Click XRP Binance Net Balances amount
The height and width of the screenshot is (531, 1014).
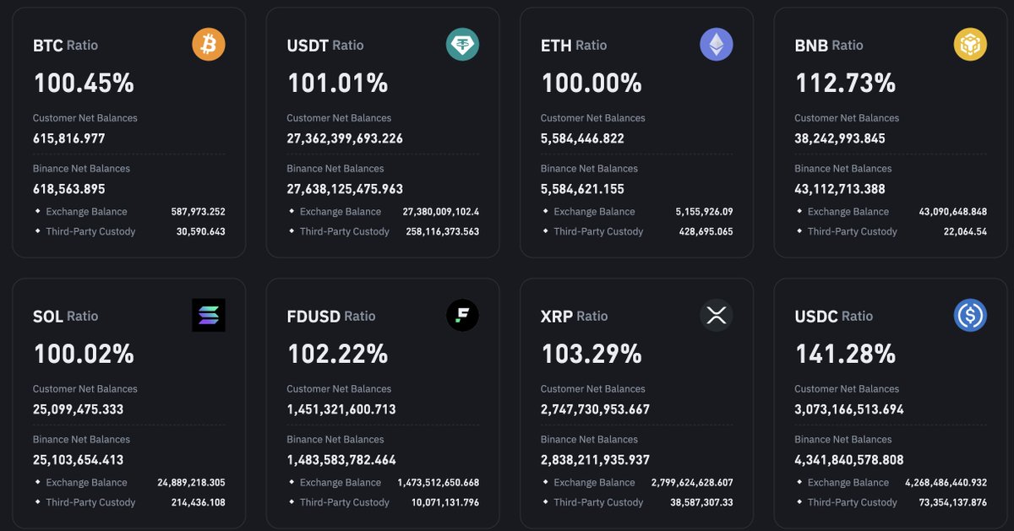coord(595,460)
